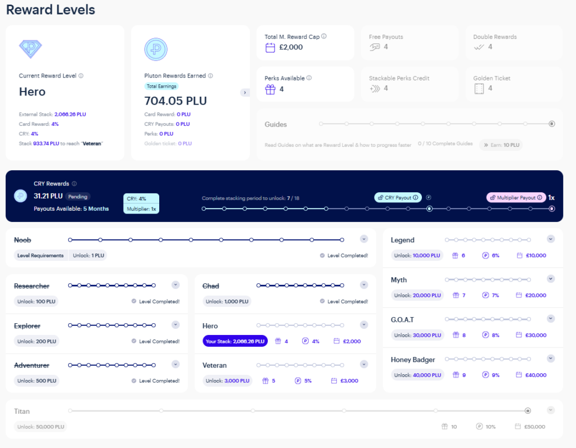Viewport: 576px width, 448px height.
Task: Click Level Completed! label in Chad row
Action: [348, 301]
